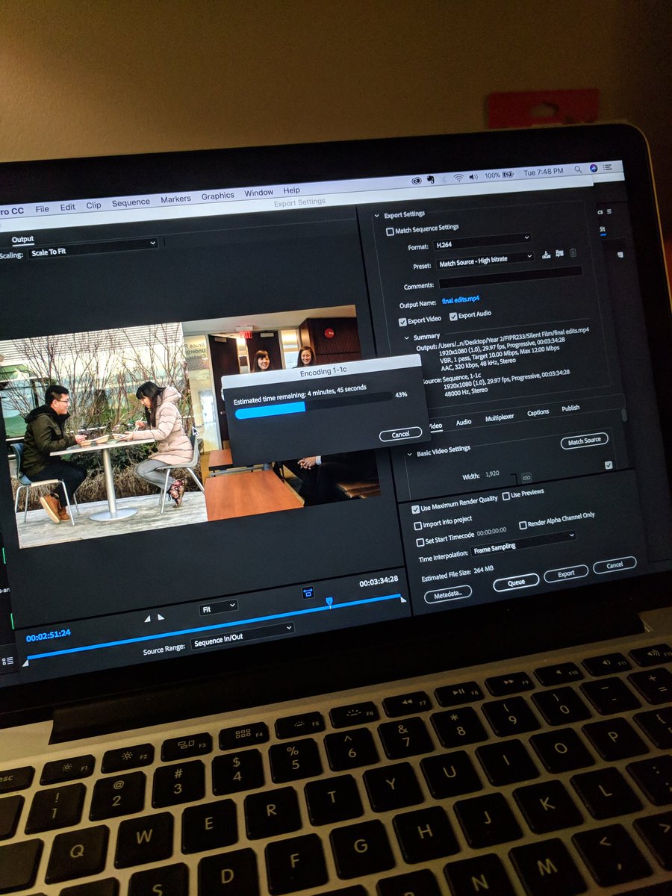Collapse the Export Settings section

[x=376, y=216]
